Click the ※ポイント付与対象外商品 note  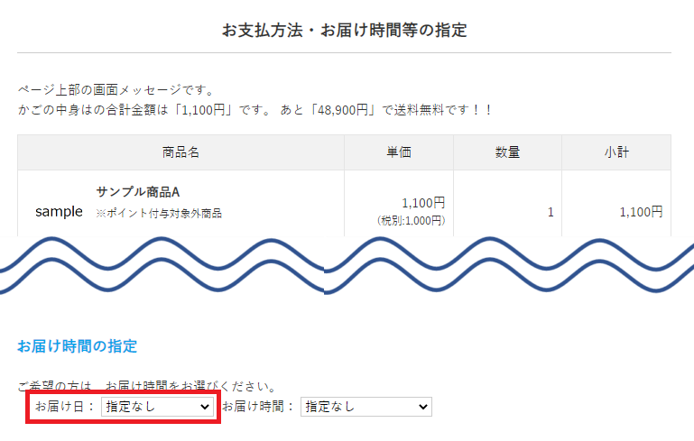(159, 214)
